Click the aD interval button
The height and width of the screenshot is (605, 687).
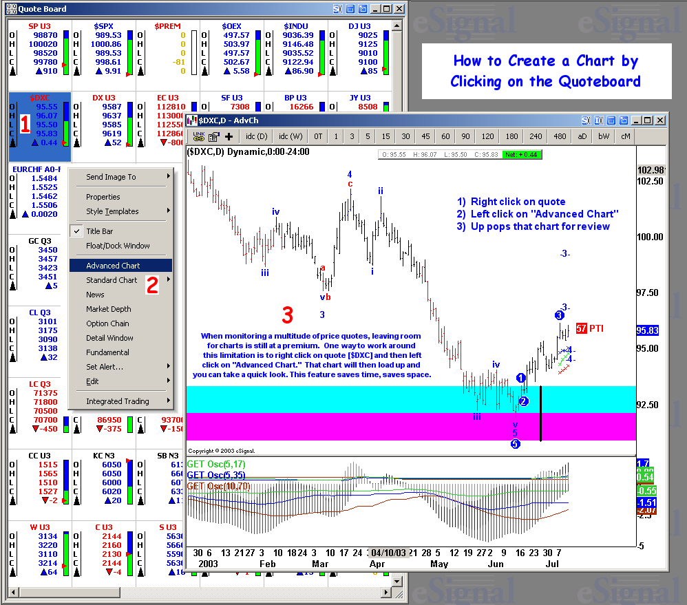[582, 136]
